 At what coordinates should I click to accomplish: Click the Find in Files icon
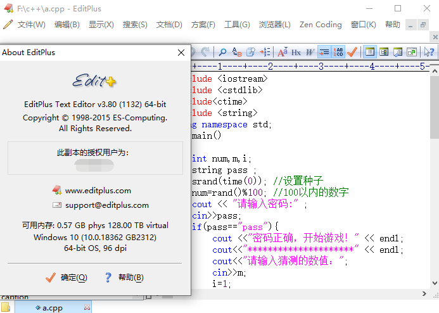click(251, 52)
